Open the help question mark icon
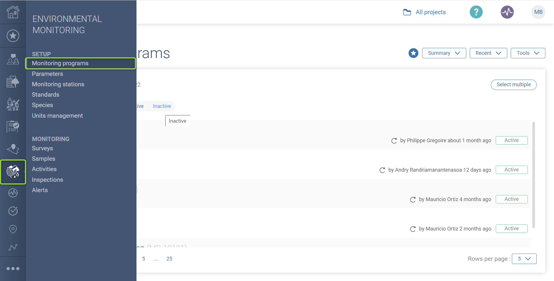The height and width of the screenshot is (281, 554). (476, 12)
